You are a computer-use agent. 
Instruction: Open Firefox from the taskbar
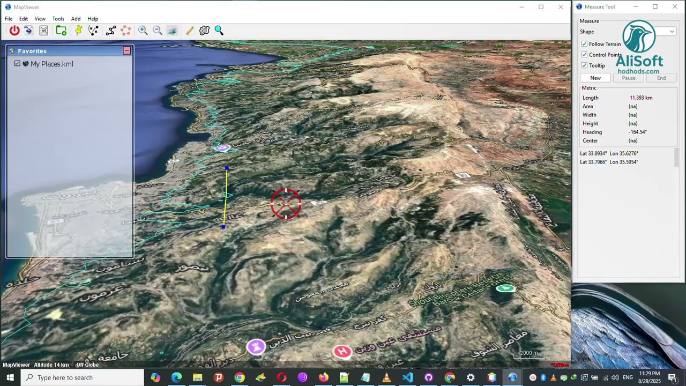[323, 377]
